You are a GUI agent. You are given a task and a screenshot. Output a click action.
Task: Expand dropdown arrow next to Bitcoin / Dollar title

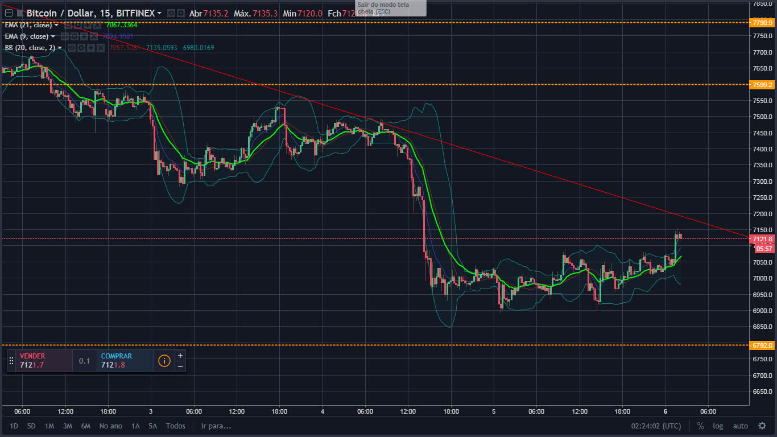(x=159, y=13)
